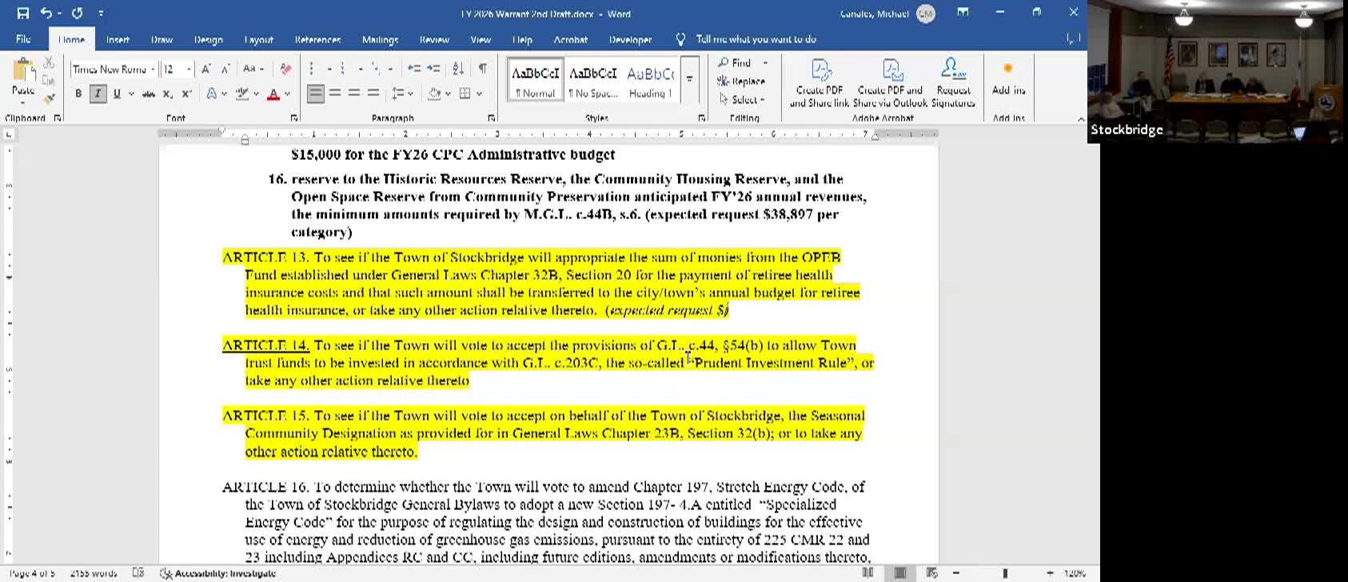Launch the Font dialog expander
Viewport: 1348px width, 582px height.
point(293,118)
